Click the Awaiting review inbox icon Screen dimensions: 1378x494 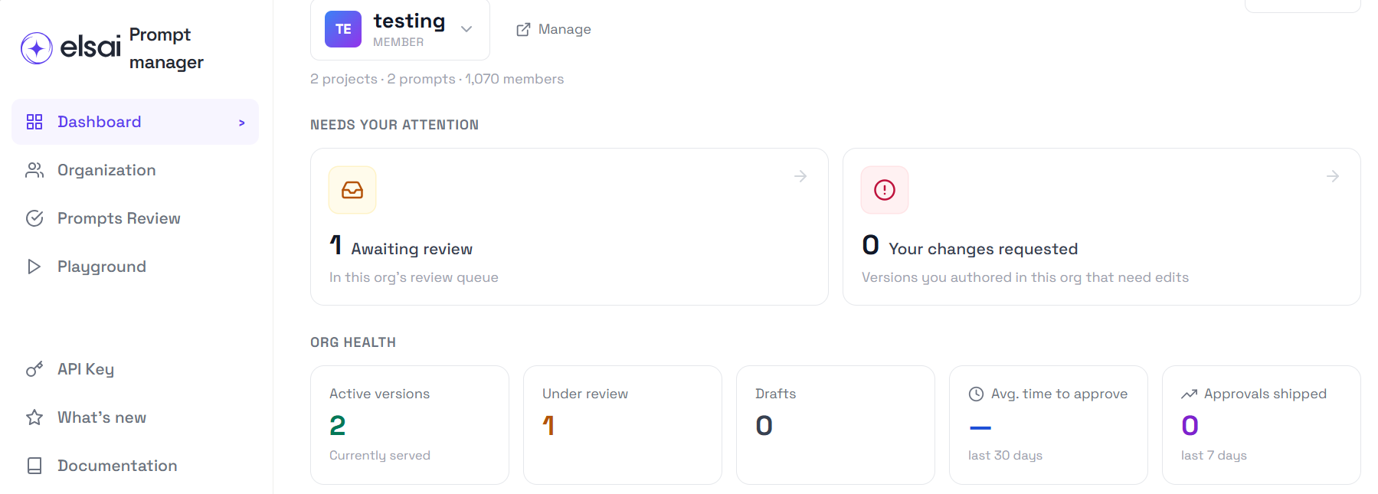click(x=352, y=190)
